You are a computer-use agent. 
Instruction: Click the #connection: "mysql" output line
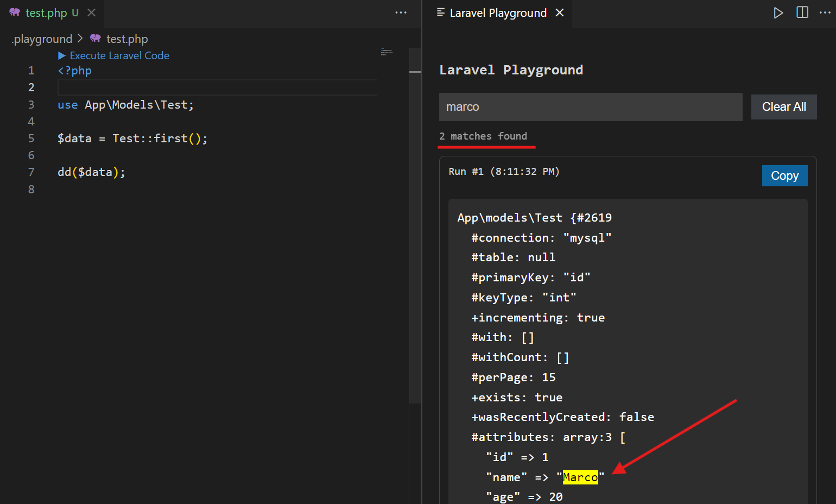pos(541,238)
